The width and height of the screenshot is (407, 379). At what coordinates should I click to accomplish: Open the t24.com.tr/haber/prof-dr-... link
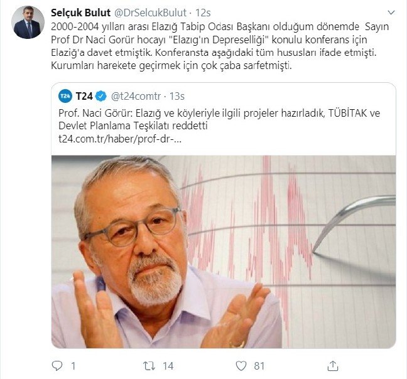click(x=120, y=139)
